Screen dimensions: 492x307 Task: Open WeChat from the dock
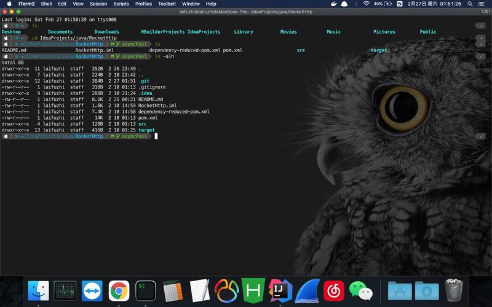tap(361, 290)
